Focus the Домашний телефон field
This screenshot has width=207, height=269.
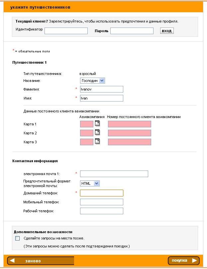pos(102,193)
